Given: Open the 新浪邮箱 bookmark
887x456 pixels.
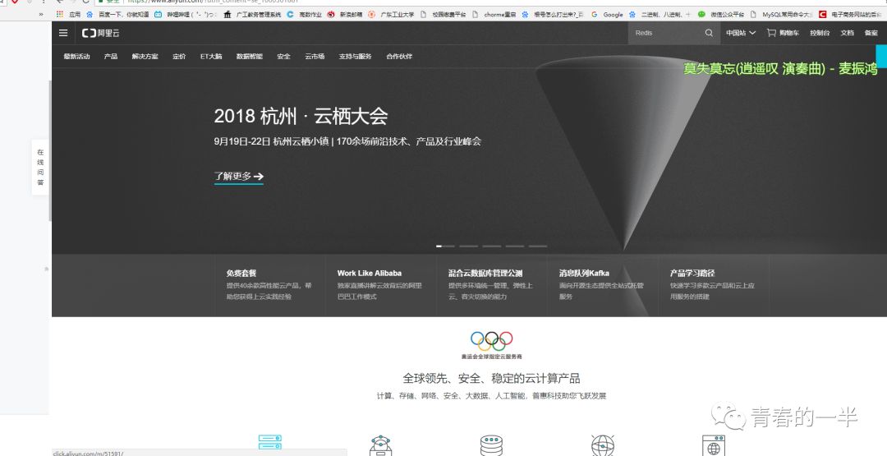Looking at the screenshot, I should tap(345, 14).
